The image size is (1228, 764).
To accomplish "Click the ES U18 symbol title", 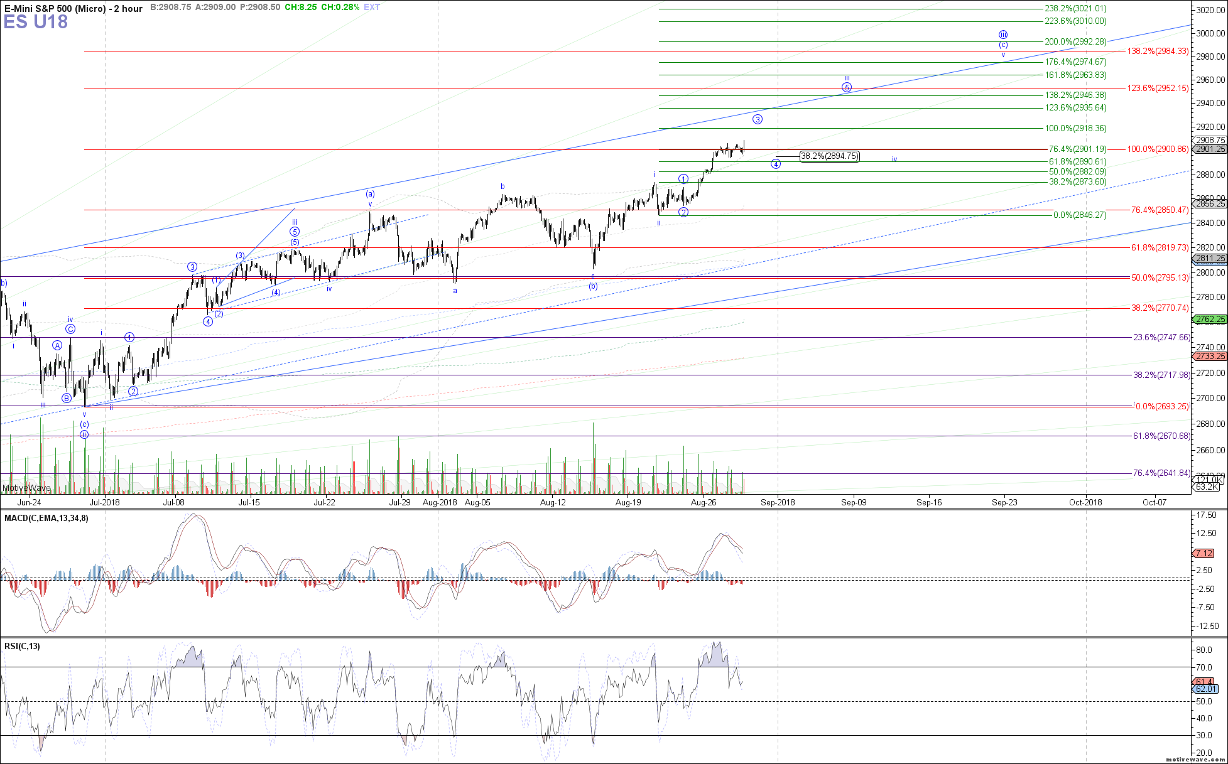I will pos(35,21).
